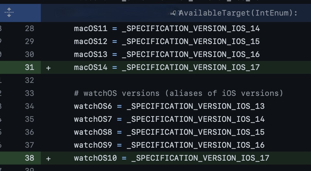Image resolution: width=311 pixels, height=171 pixels.
Task: Click the watchOS versions comment line
Action: [179, 93]
